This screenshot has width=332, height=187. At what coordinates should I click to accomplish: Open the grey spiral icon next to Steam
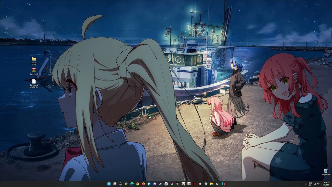tap(166, 184)
